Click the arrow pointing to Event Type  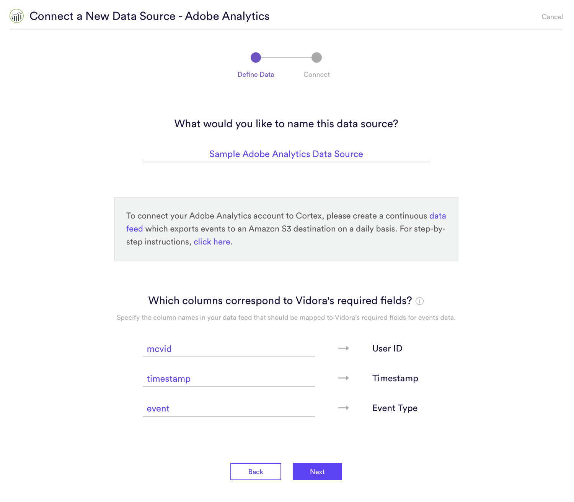tap(343, 408)
